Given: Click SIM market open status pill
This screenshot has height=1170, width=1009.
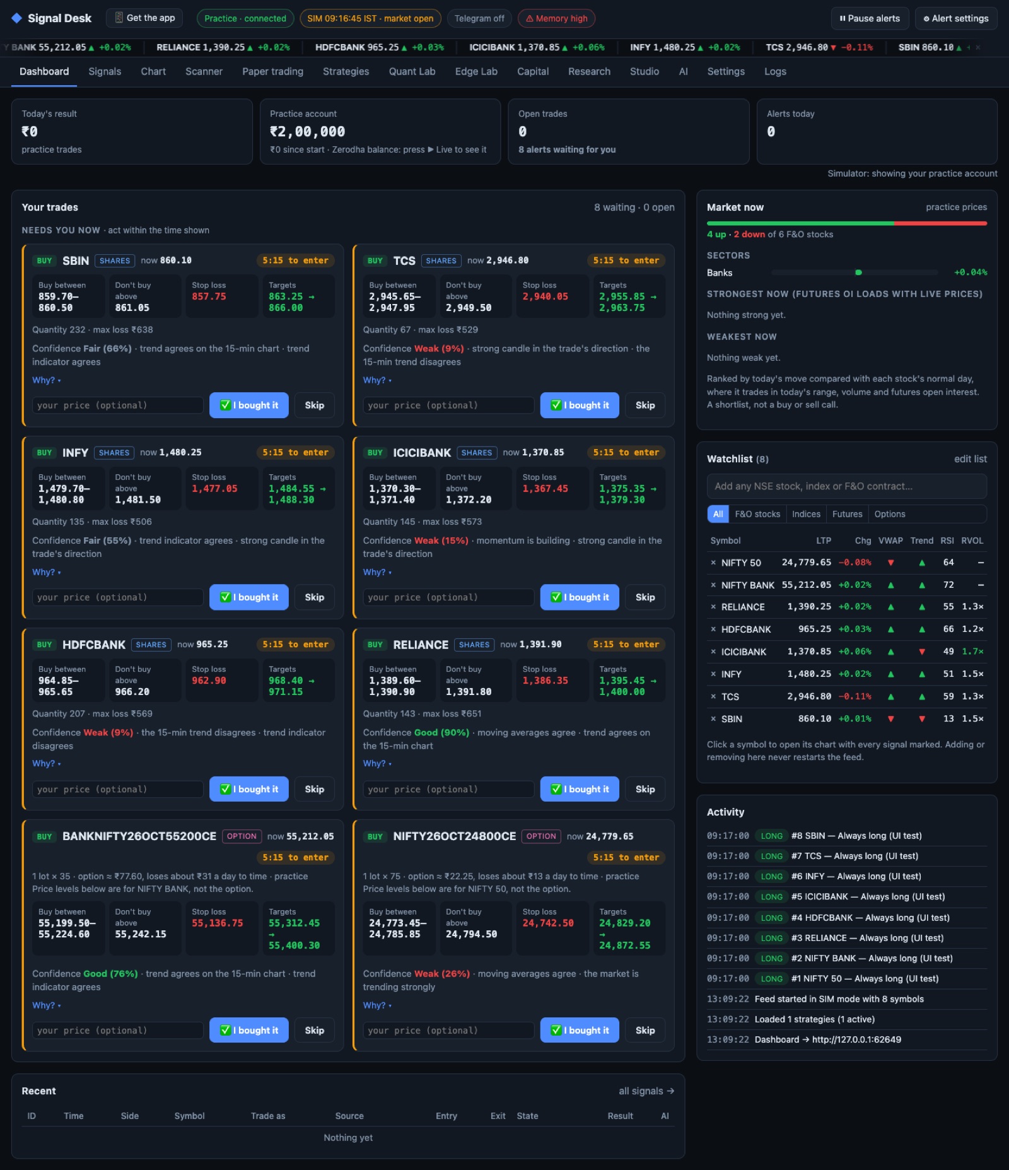Looking at the screenshot, I should 370,18.
